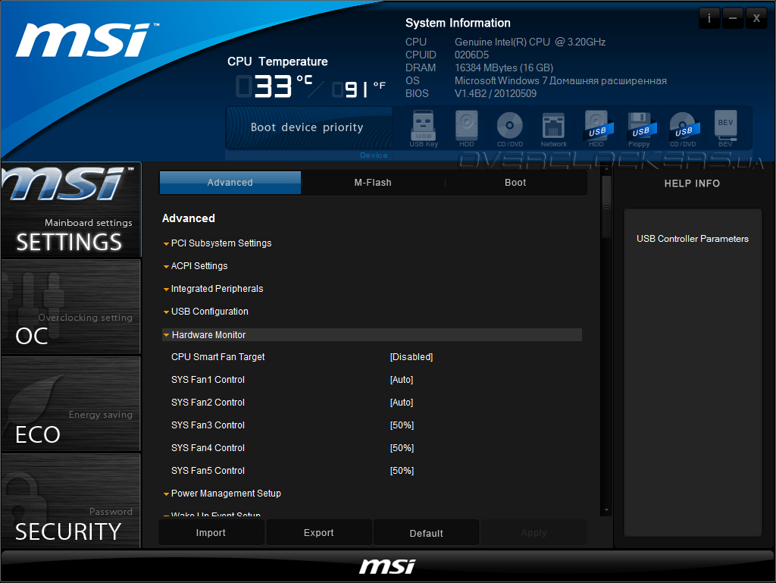Change SYS Fan4 Control [50%] value

pos(402,448)
